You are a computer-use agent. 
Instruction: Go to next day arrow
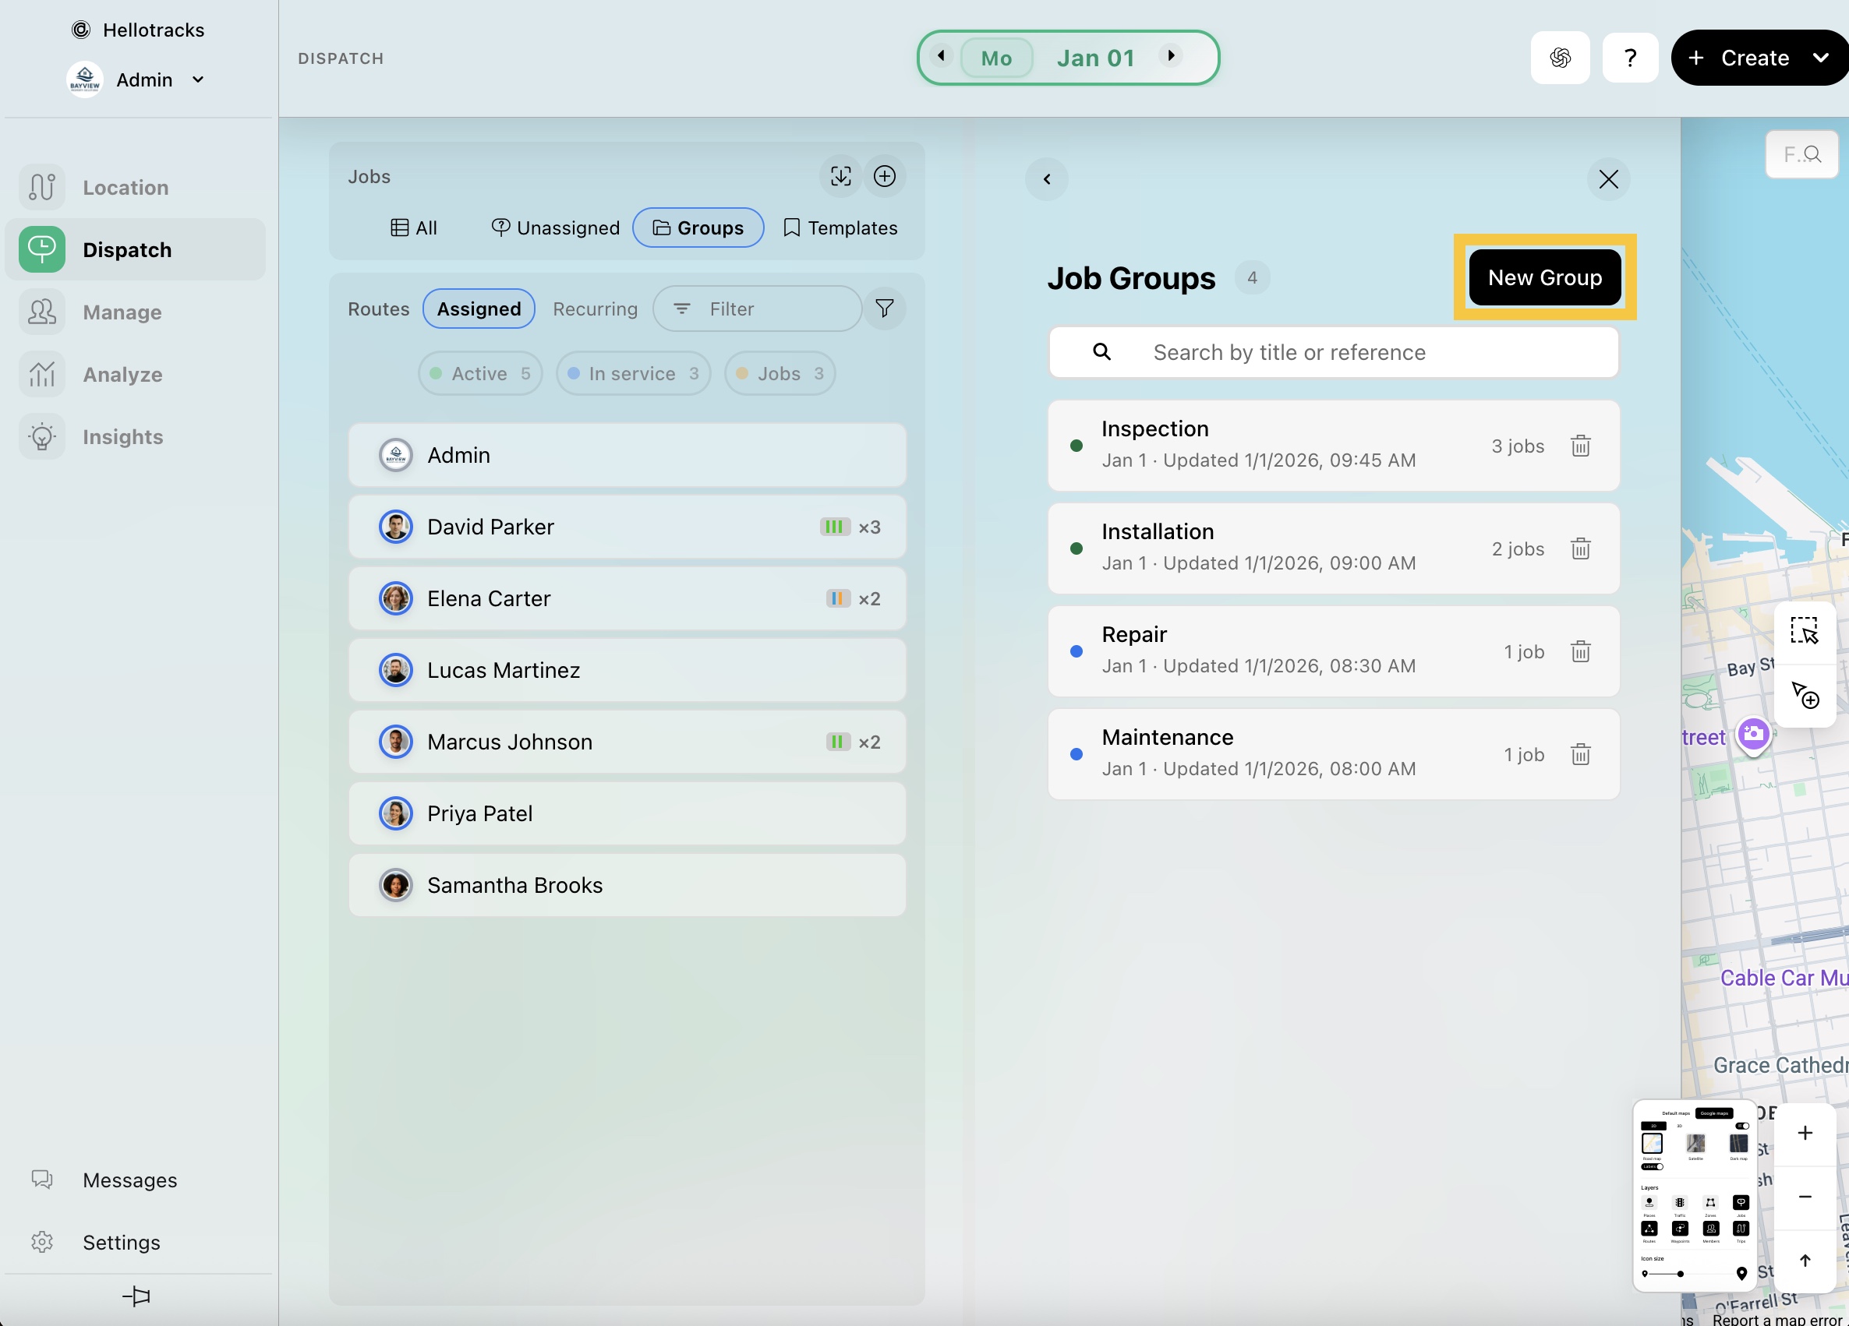point(1171,55)
